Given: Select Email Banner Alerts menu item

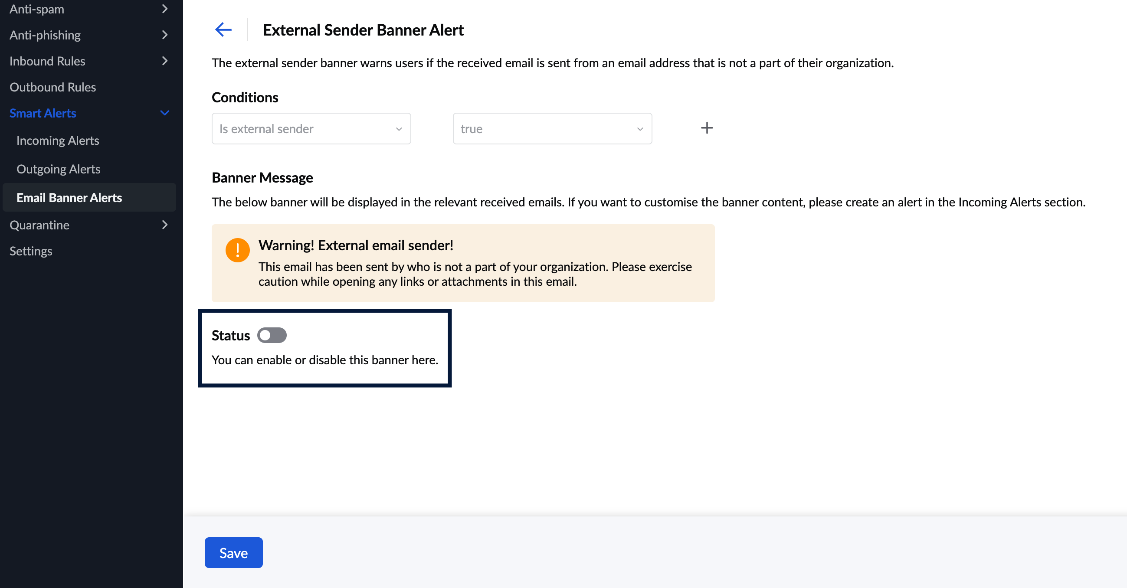Looking at the screenshot, I should 69,198.
